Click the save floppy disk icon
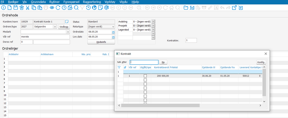Viewport: 288px width, 118px height. tap(16, 8)
